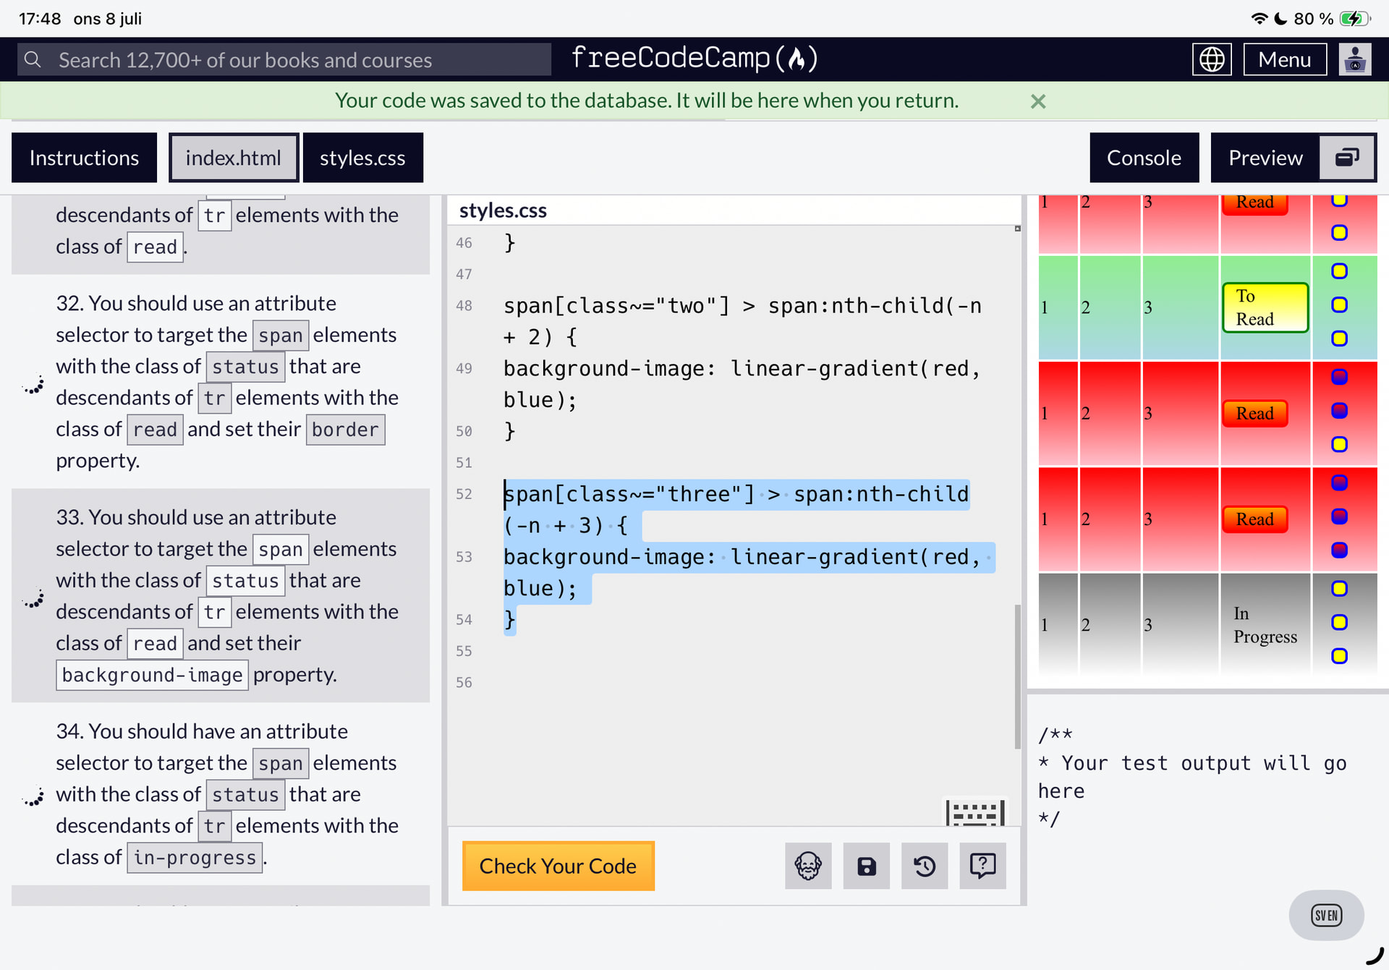
Task: Switch to the styles.css tab
Action: [x=362, y=158]
